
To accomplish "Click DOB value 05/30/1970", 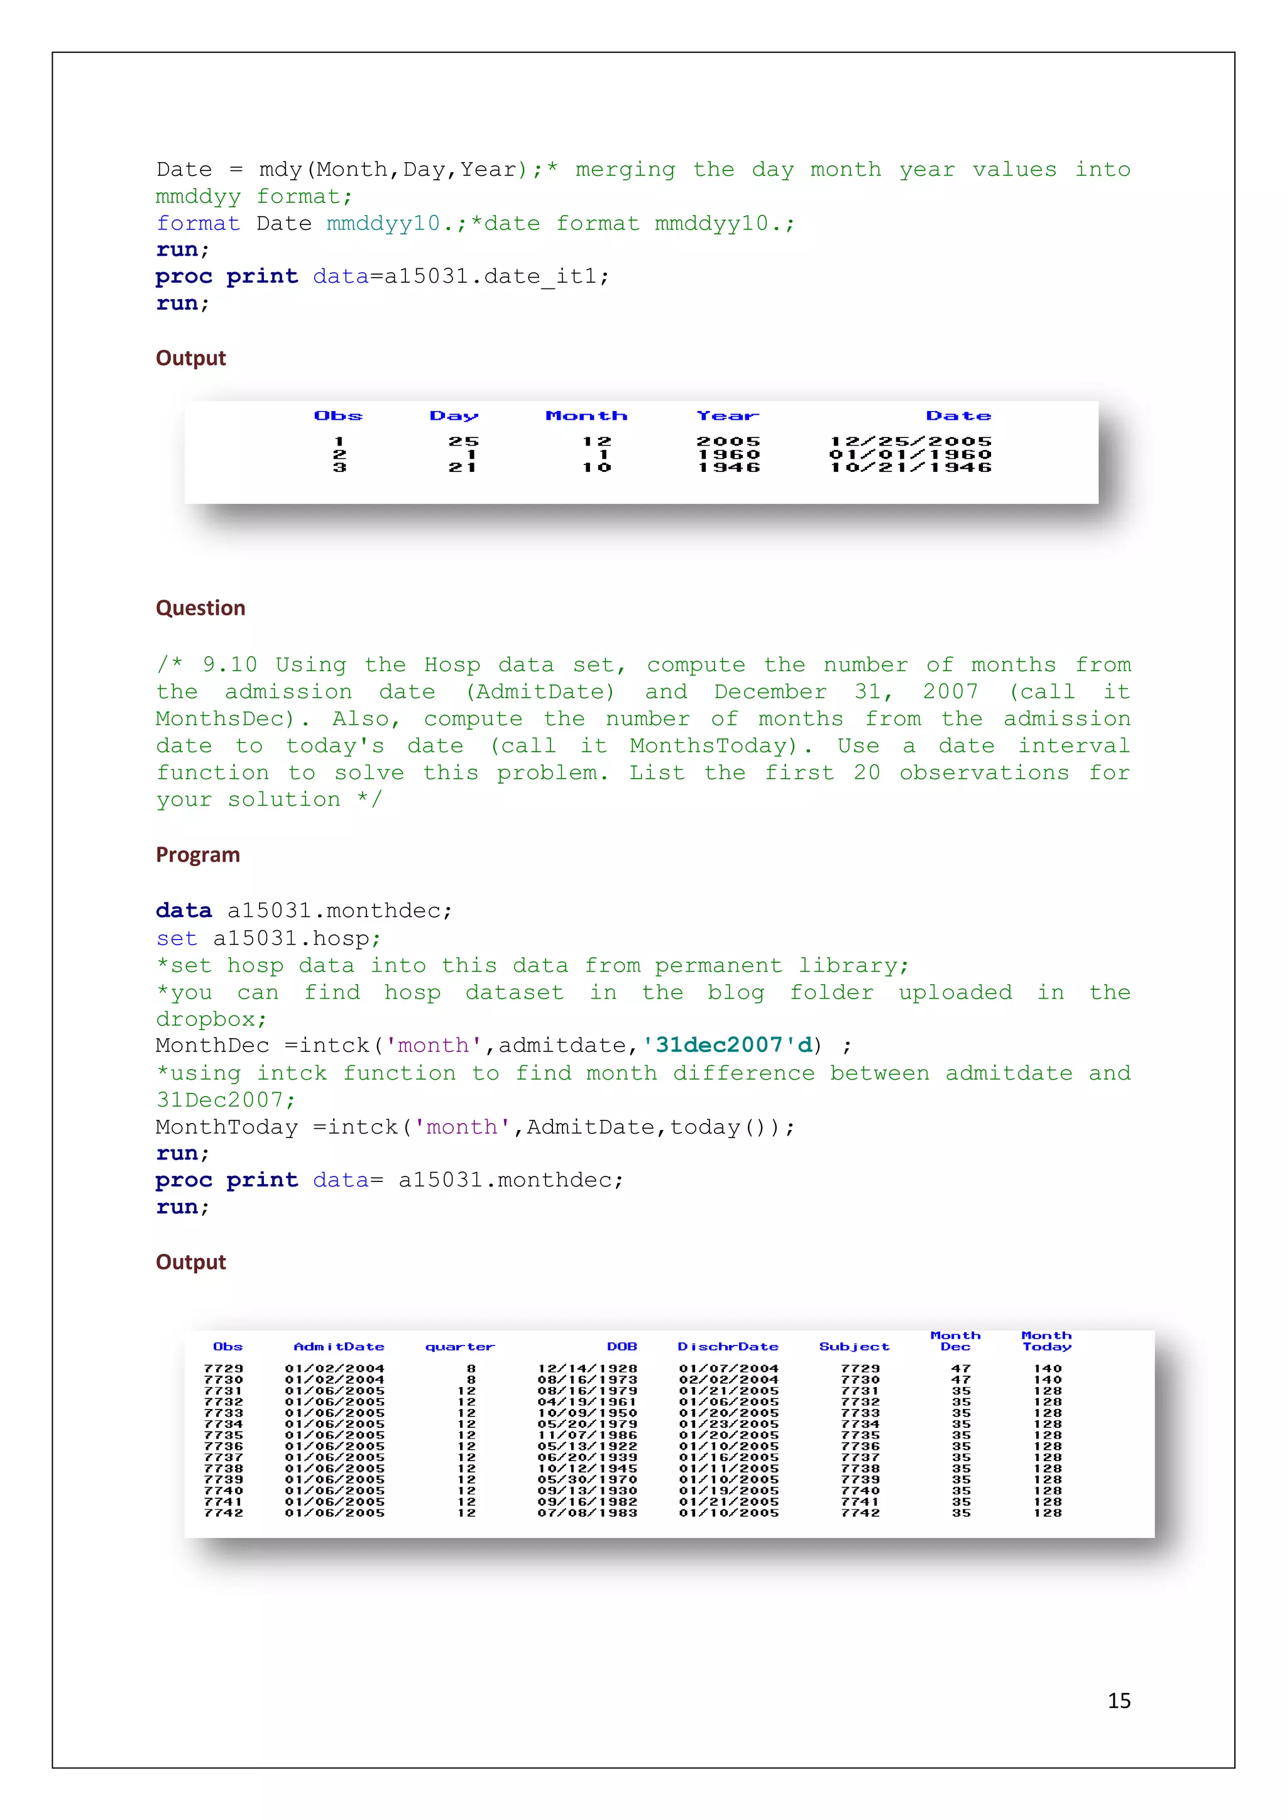I will 587,1480.
